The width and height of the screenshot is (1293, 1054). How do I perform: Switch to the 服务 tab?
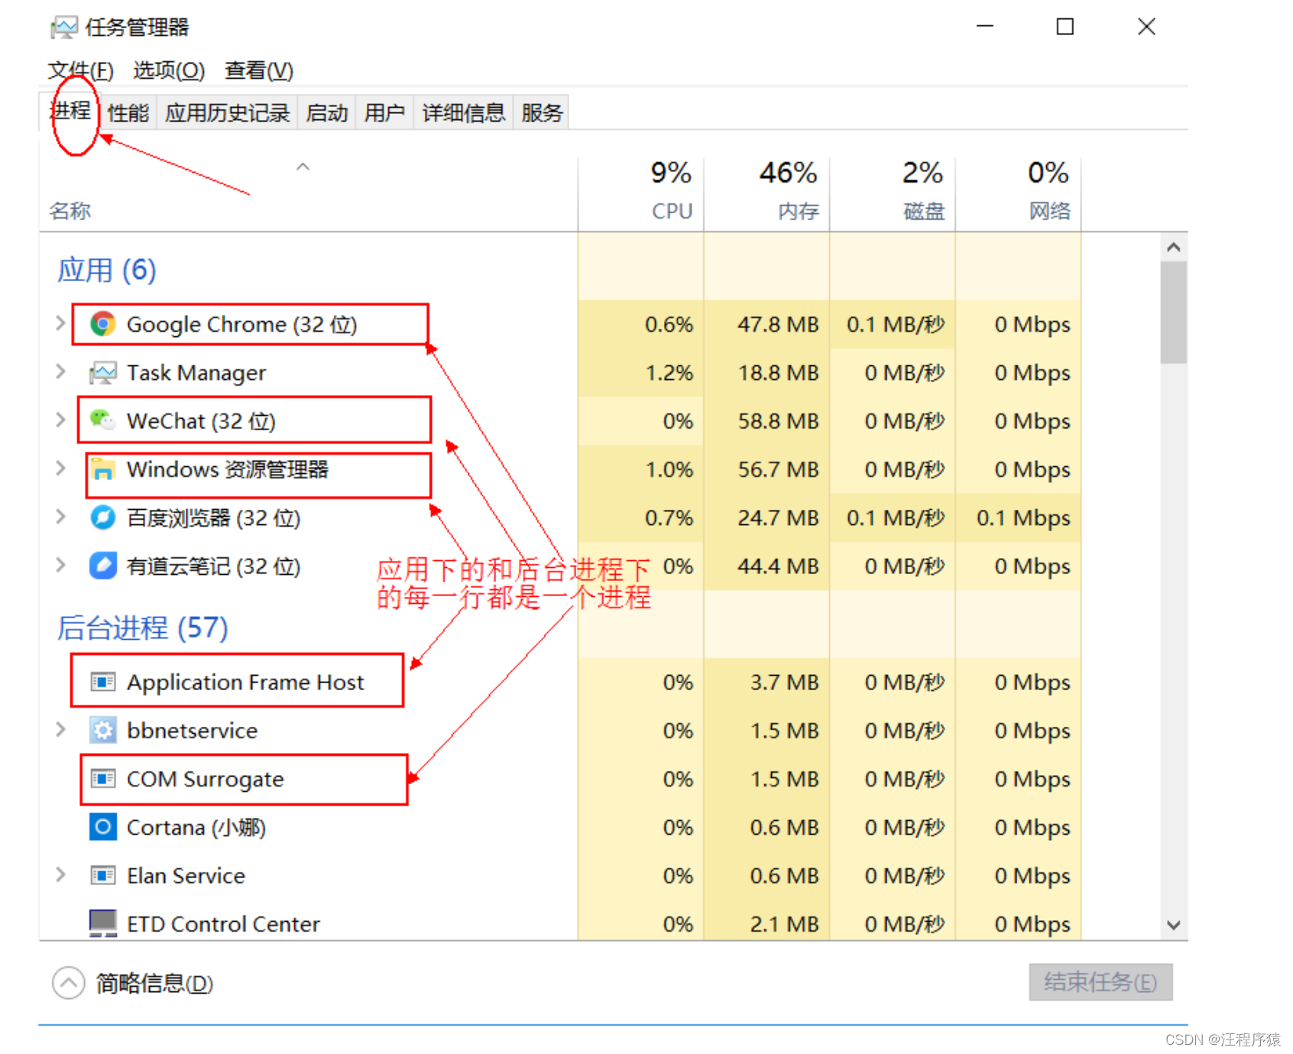(542, 113)
